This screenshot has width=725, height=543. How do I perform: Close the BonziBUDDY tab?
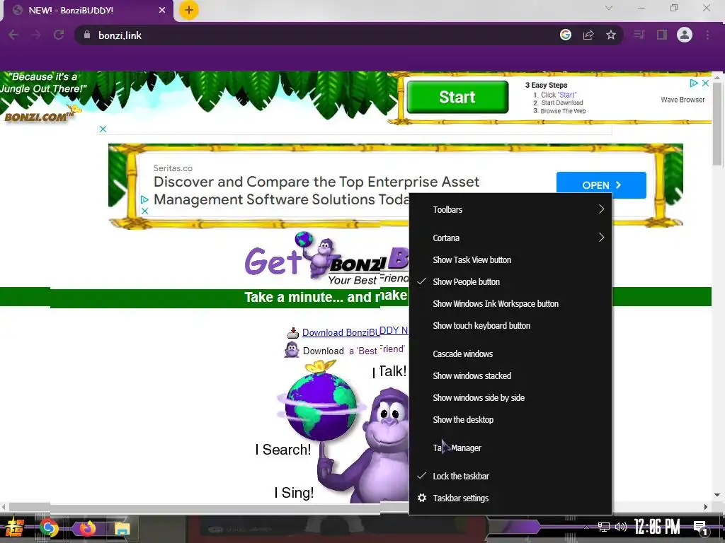[162, 10]
